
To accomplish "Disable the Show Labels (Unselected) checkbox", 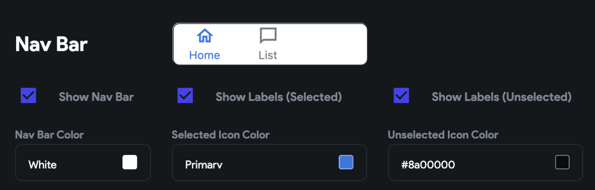I will (401, 96).
